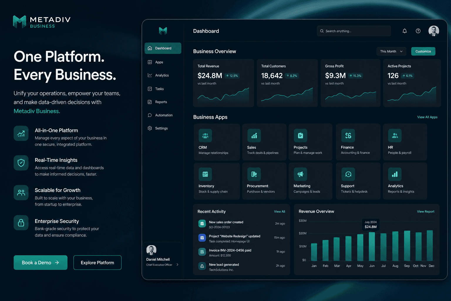Click the Active Projects 126 value
Viewport: 451px width, 301px height.
click(x=393, y=76)
